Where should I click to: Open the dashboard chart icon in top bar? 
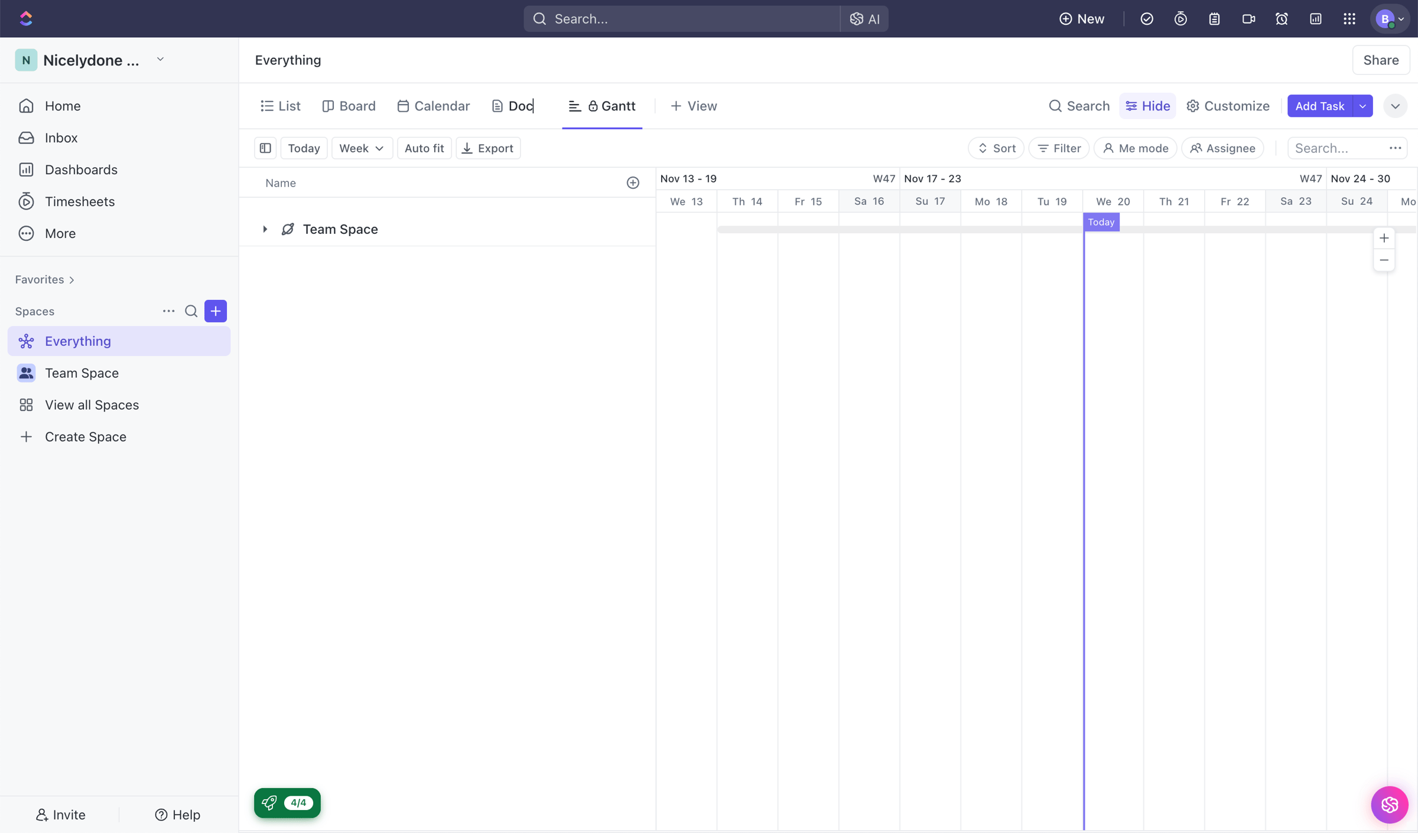pyautogui.click(x=1315, y=19)
